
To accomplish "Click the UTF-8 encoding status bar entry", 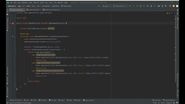I will (x=163, y=103).
